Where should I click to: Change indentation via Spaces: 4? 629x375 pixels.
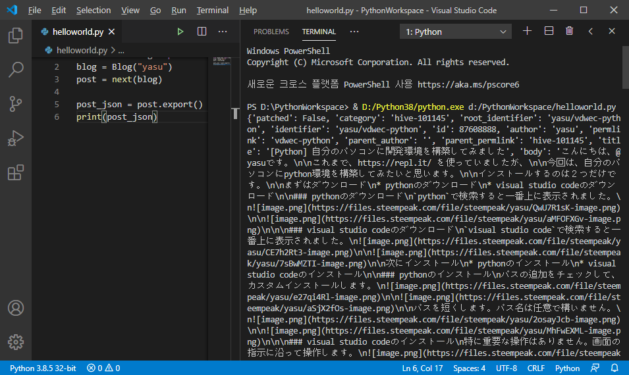tap(469, 368)
